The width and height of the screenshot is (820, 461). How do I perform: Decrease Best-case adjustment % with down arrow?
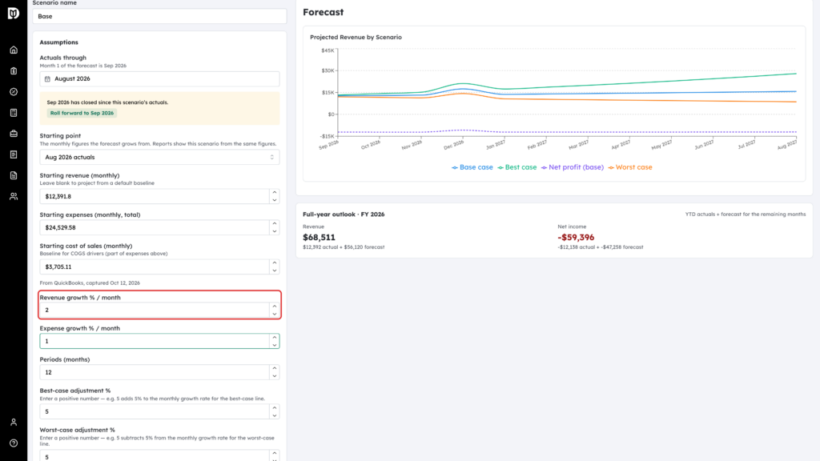tap(275, 415)
